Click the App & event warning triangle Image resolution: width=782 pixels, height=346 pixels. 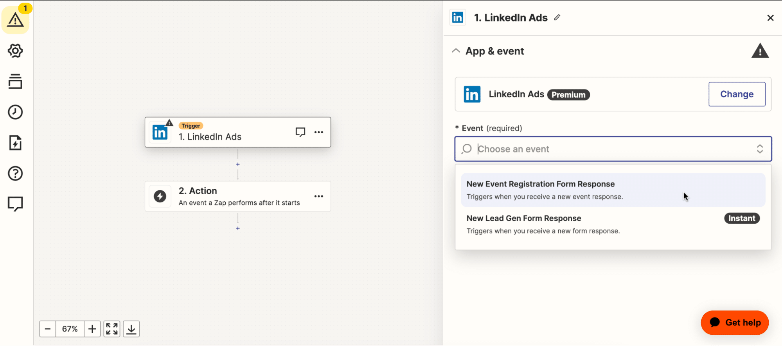760,51
